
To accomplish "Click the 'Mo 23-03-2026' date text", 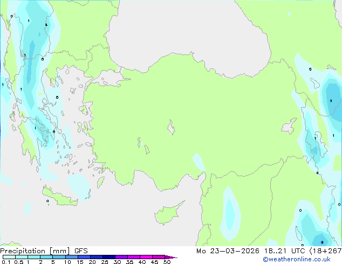I will (228, 251).
